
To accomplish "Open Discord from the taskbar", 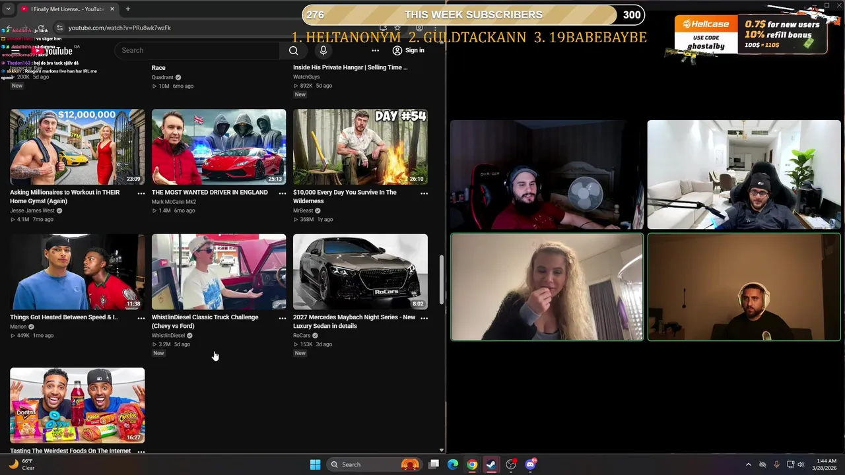I will 530,464.
